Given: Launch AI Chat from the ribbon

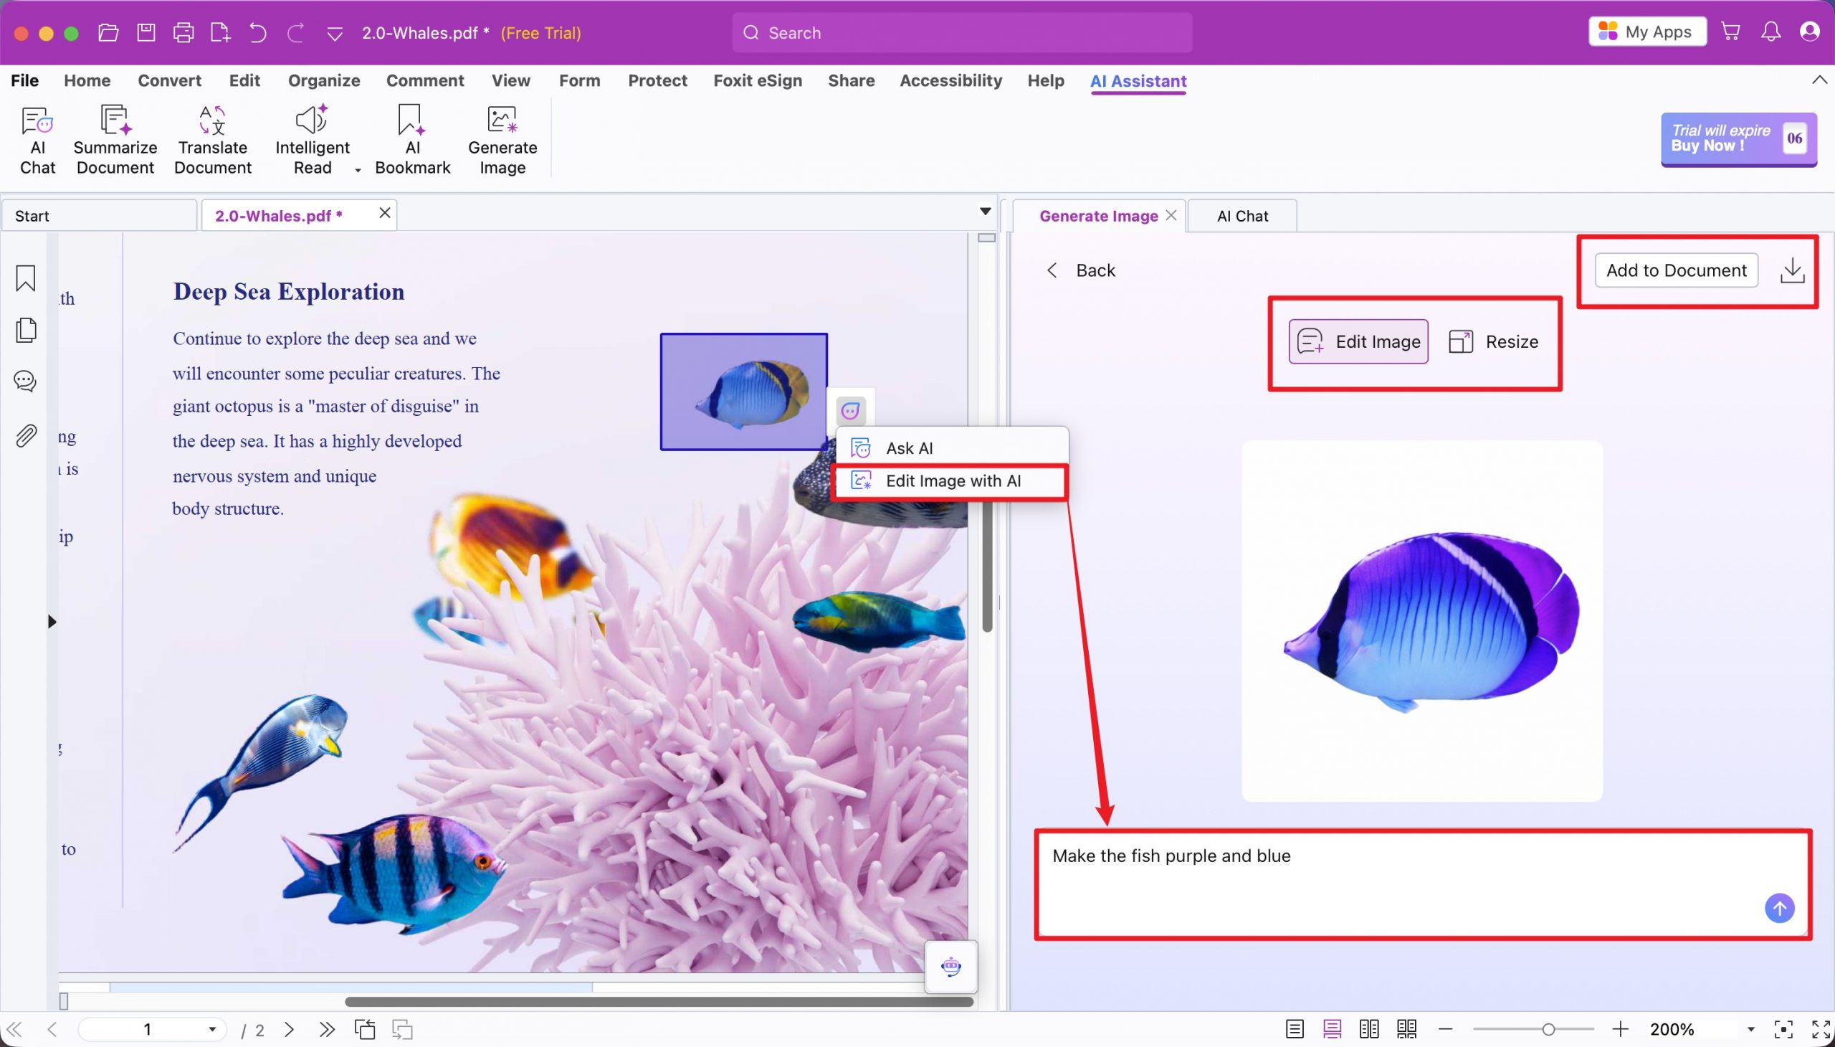Looking at the screenshot, I should (x=37, y=141).
